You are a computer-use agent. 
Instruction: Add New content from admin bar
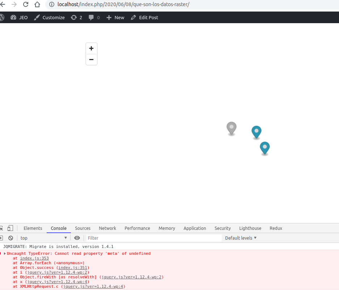click(x=115, y=17)
